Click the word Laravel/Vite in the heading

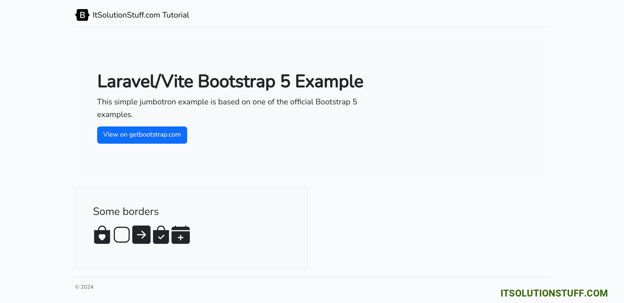[x=145, y=81]
